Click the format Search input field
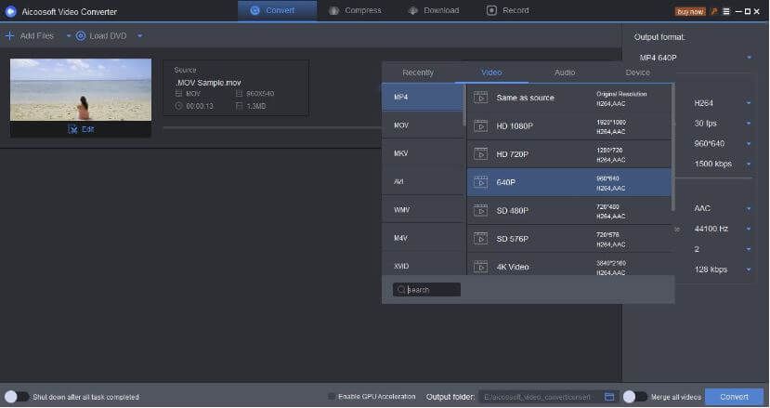This screenshot has width=770, height=408. pos(426,290)
